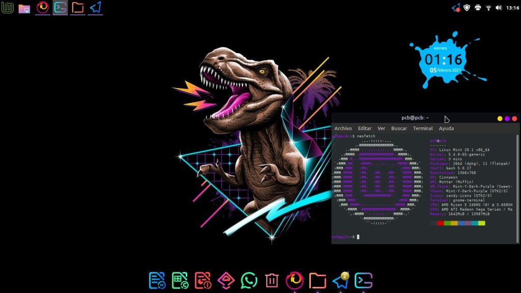Click the Ayuda menu
Screen dimensions: 521x293
446,128
